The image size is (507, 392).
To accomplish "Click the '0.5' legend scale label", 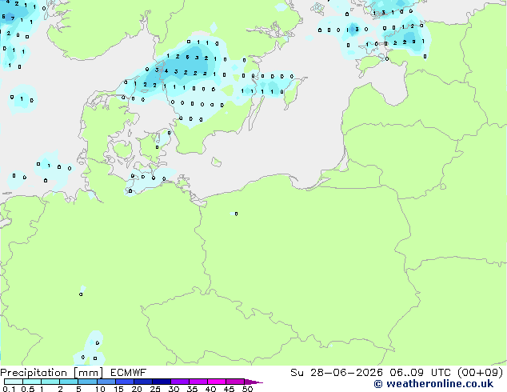I will [28, 389].
